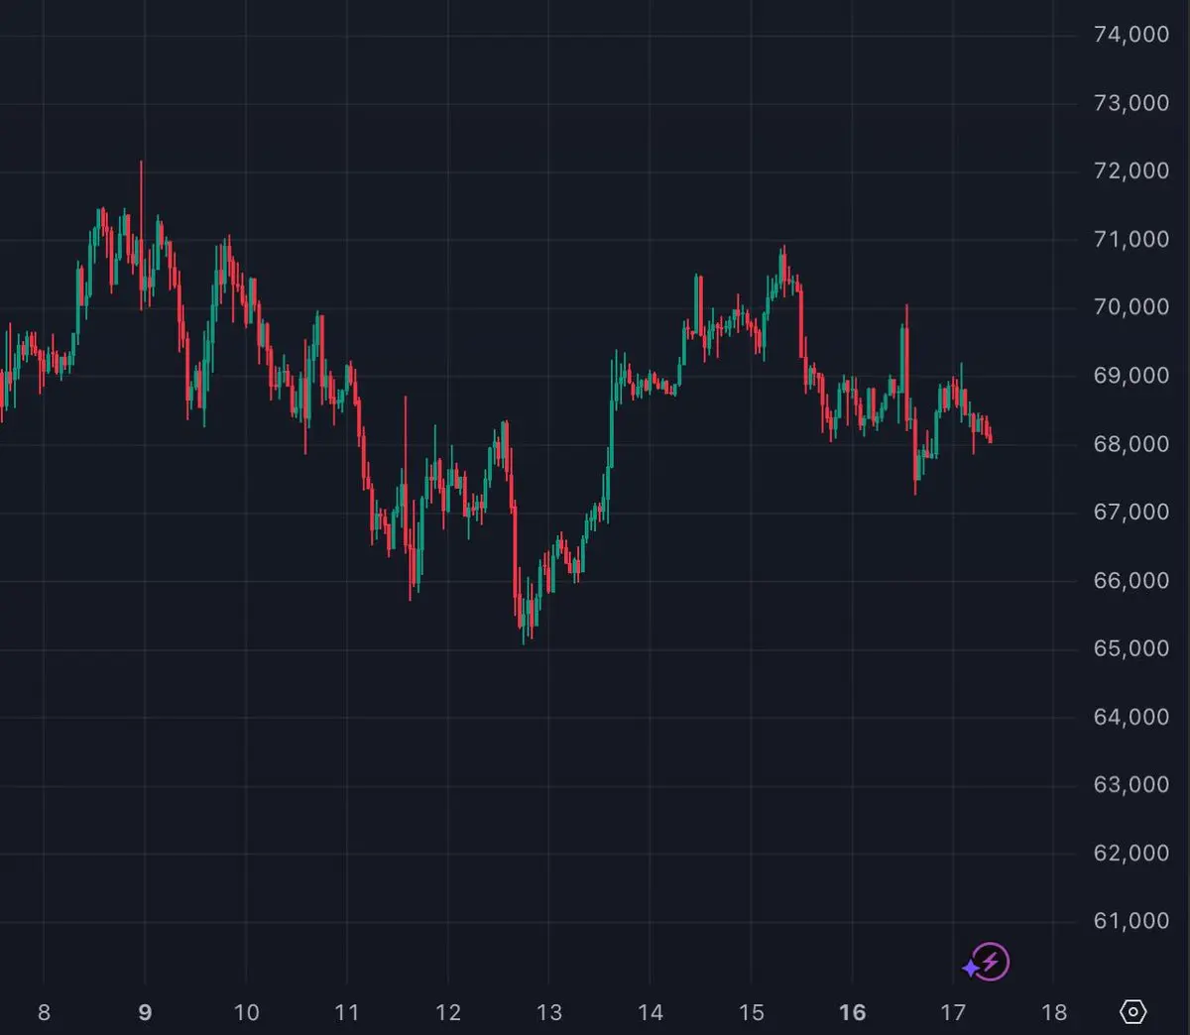Screen dimensions: 1190x1035
Task: Select the 63,000 price axis label
Action: [1131, 784]
